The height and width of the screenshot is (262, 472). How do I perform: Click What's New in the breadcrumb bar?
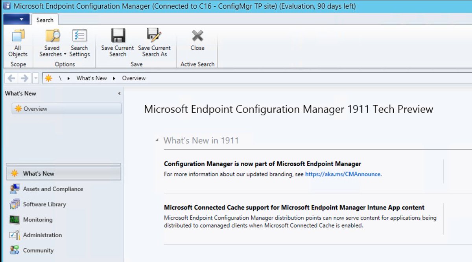click(92, 78)
